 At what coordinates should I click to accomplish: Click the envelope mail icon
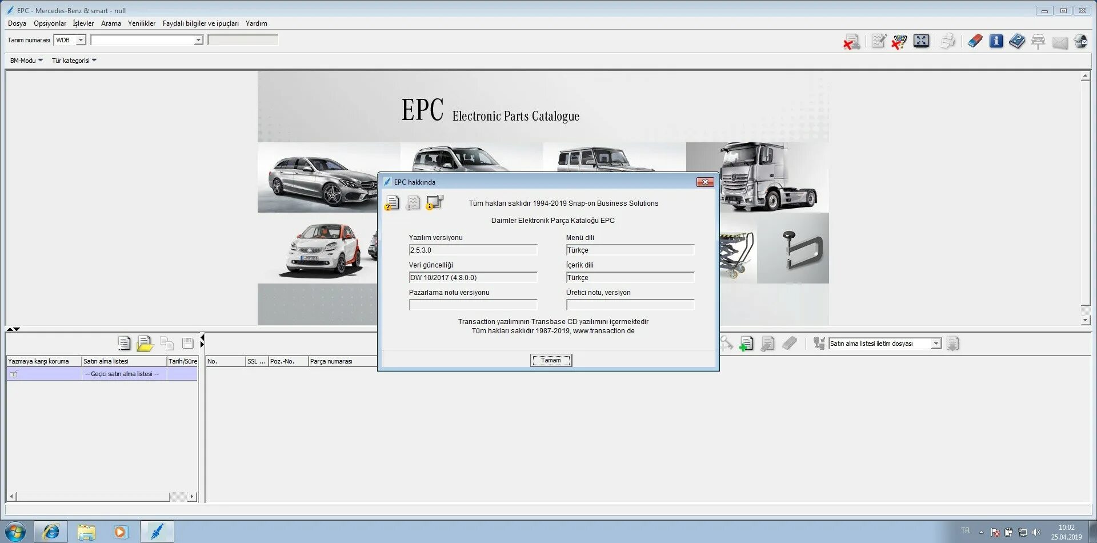(x=1060, y=42)
